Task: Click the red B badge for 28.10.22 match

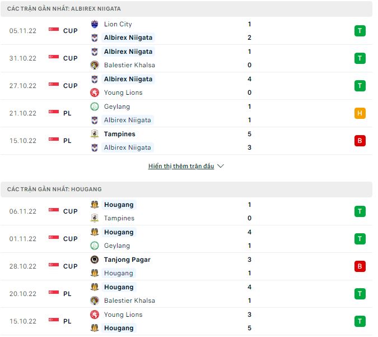Action: 360,266
